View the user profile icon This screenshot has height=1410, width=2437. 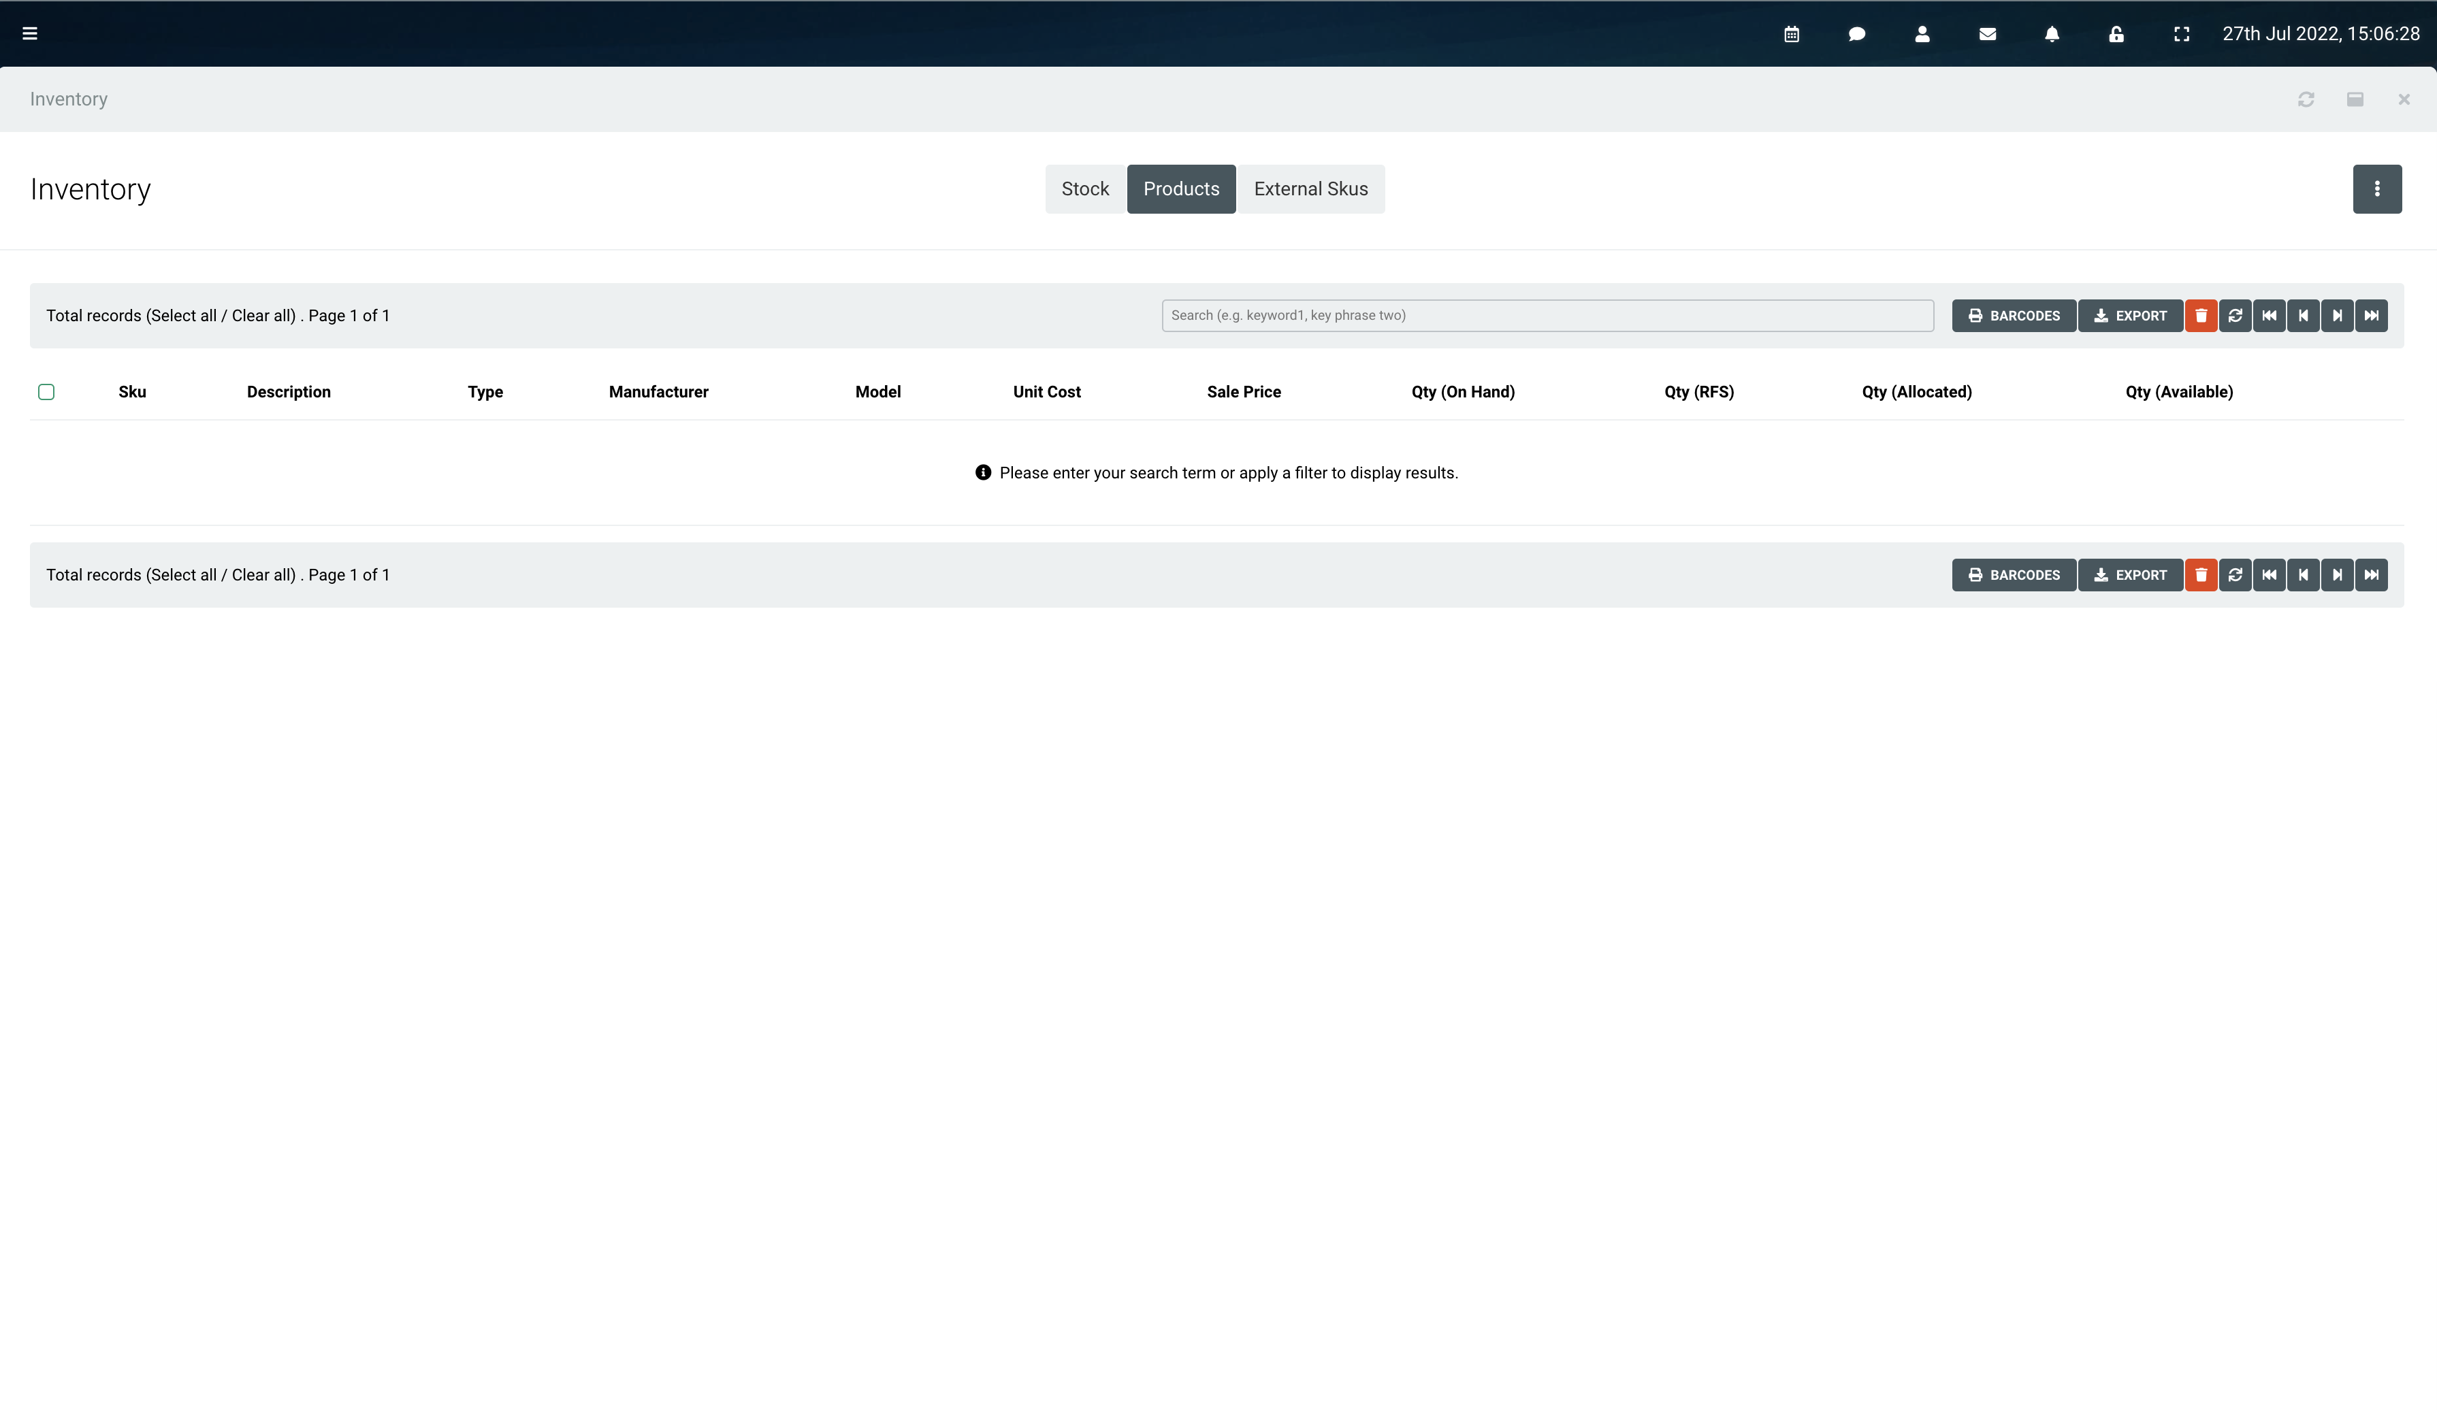(1922, 33)
